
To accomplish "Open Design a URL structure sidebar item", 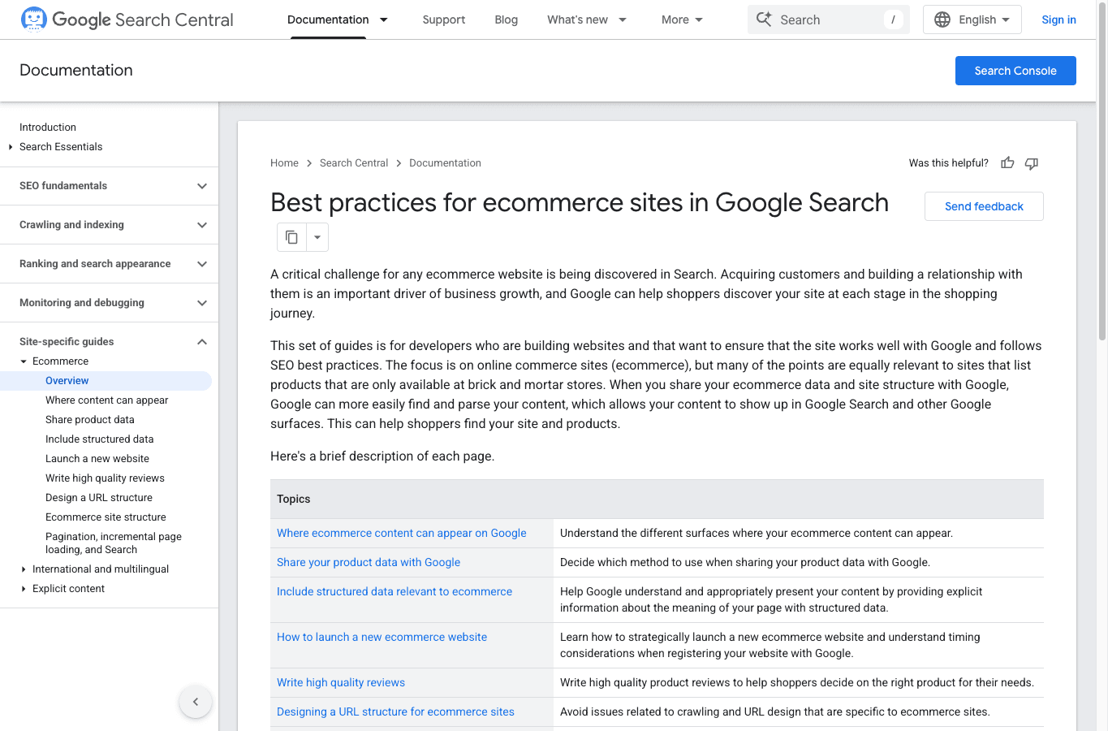I will tap(99, 498).
